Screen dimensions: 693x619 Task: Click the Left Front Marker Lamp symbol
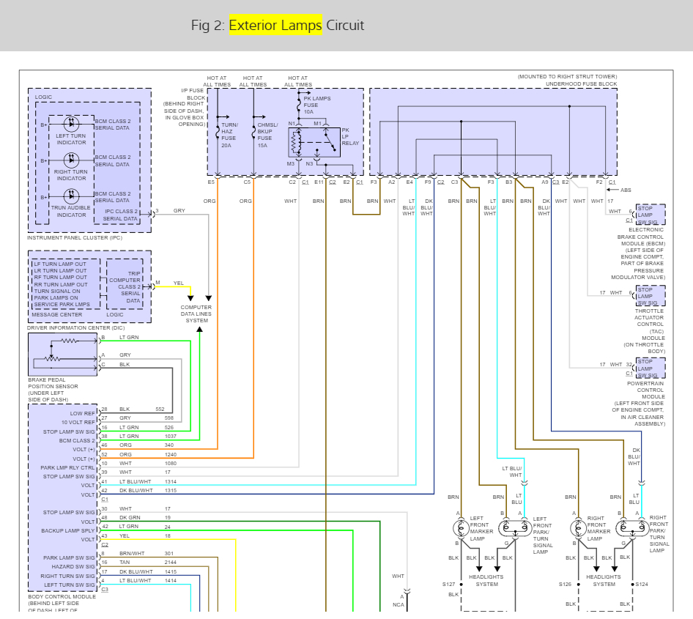(x=461, y=528)
